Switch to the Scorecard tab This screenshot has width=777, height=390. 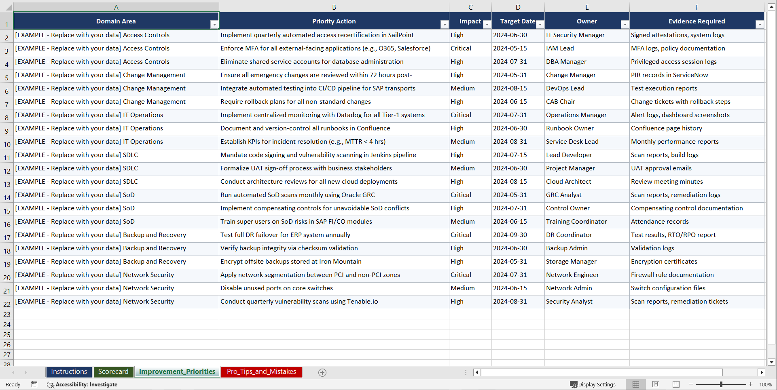(113, 372)
